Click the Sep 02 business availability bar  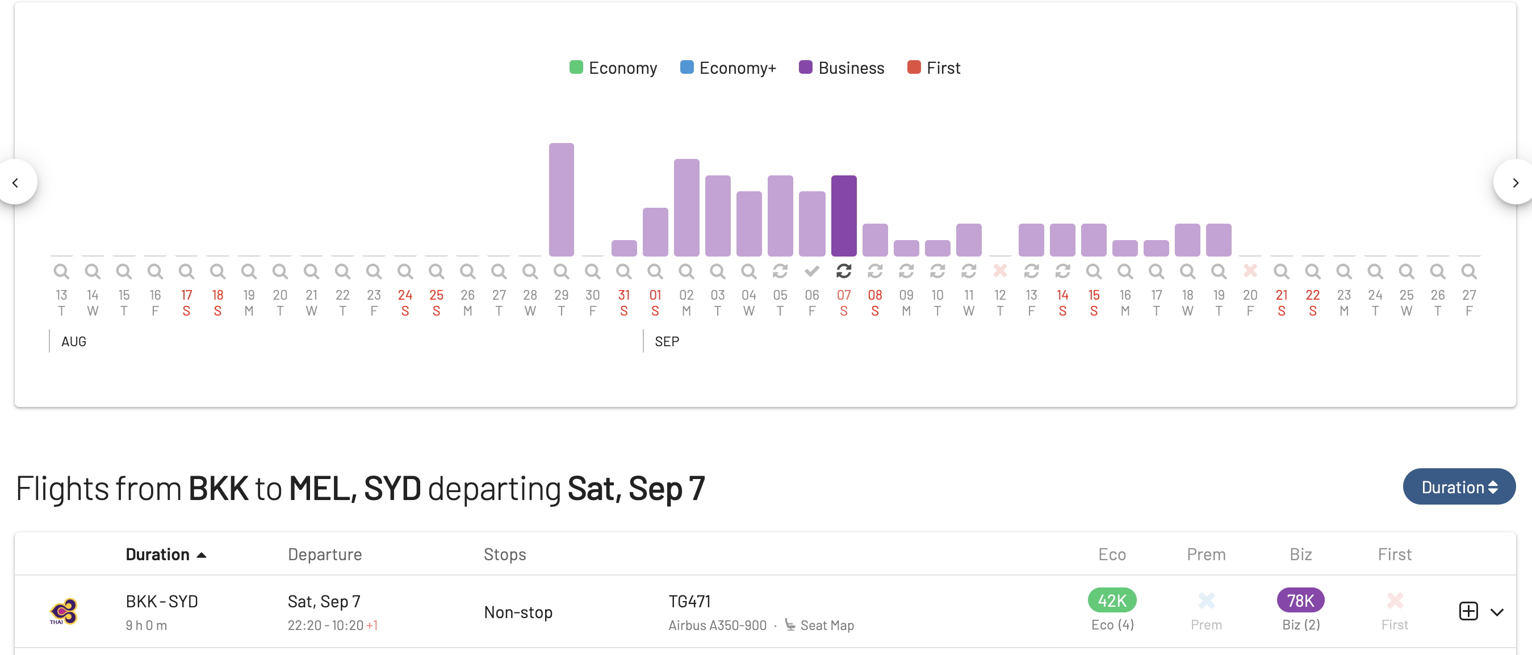click(x=687, y=207)
